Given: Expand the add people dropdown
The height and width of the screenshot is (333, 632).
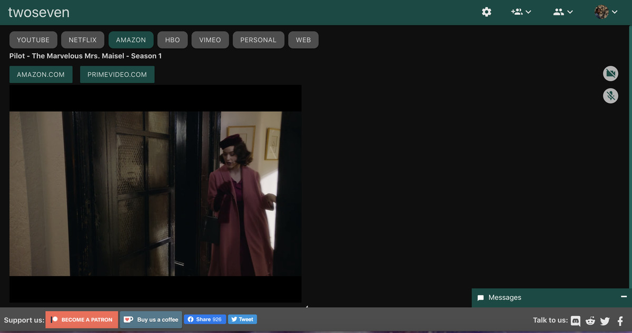Looking at the screenshot, I should click(x=521, y=12).
